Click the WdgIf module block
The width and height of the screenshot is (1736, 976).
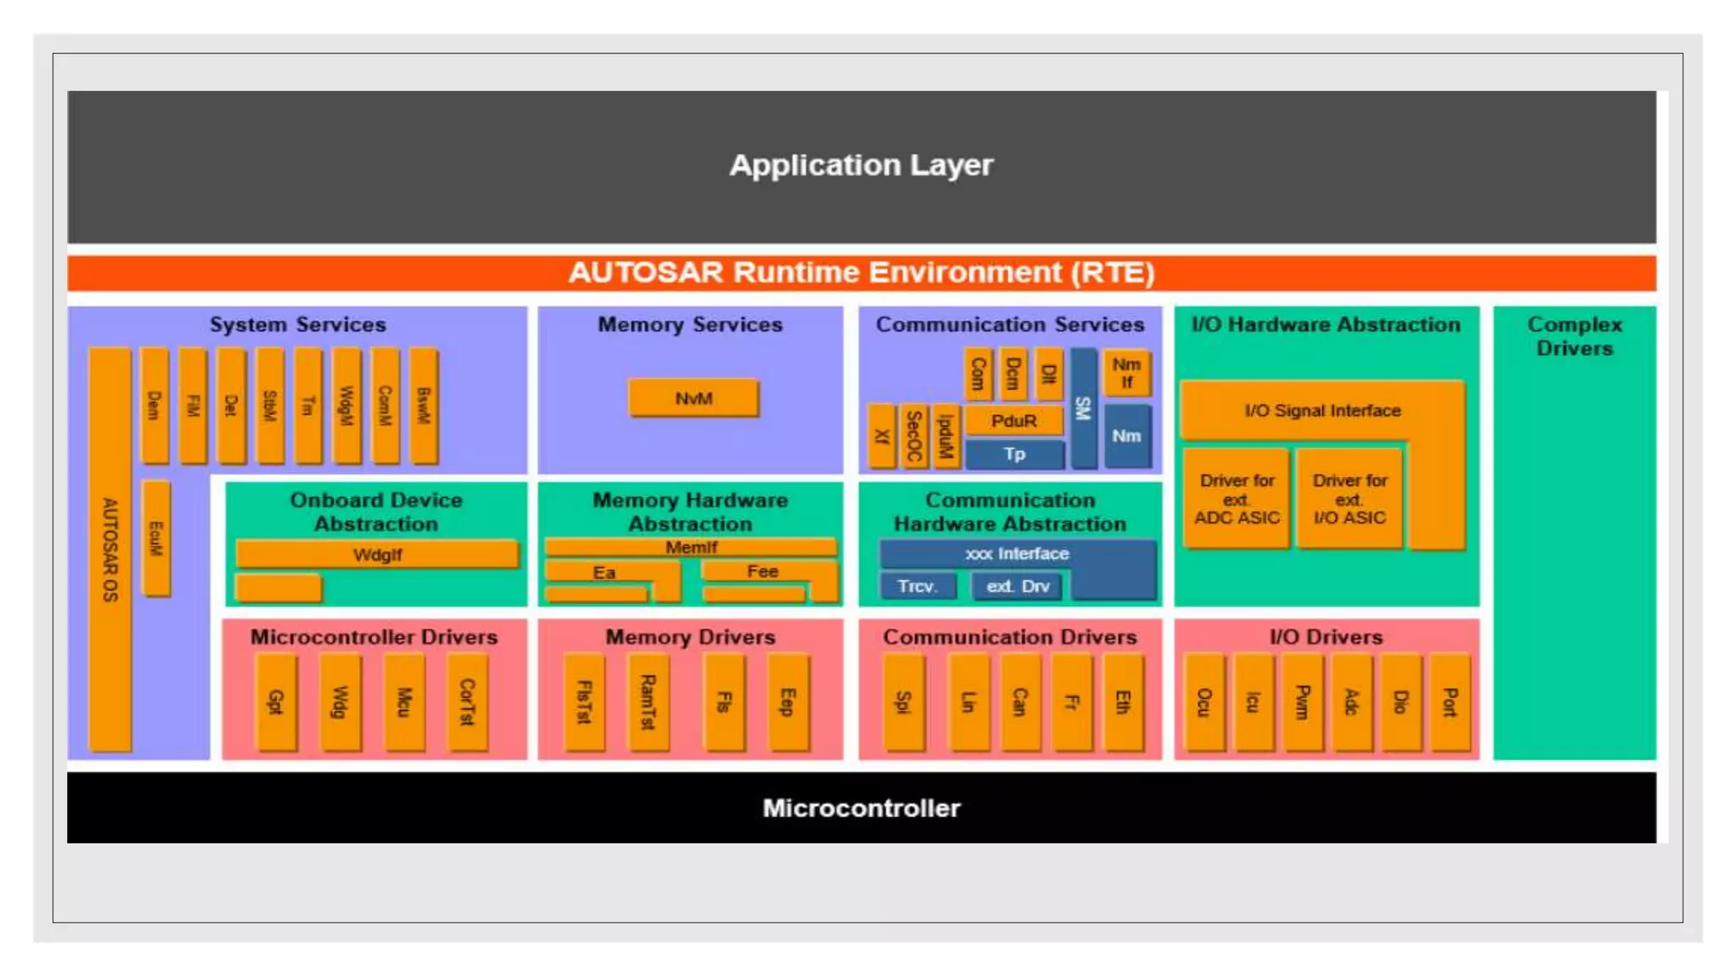377,555
